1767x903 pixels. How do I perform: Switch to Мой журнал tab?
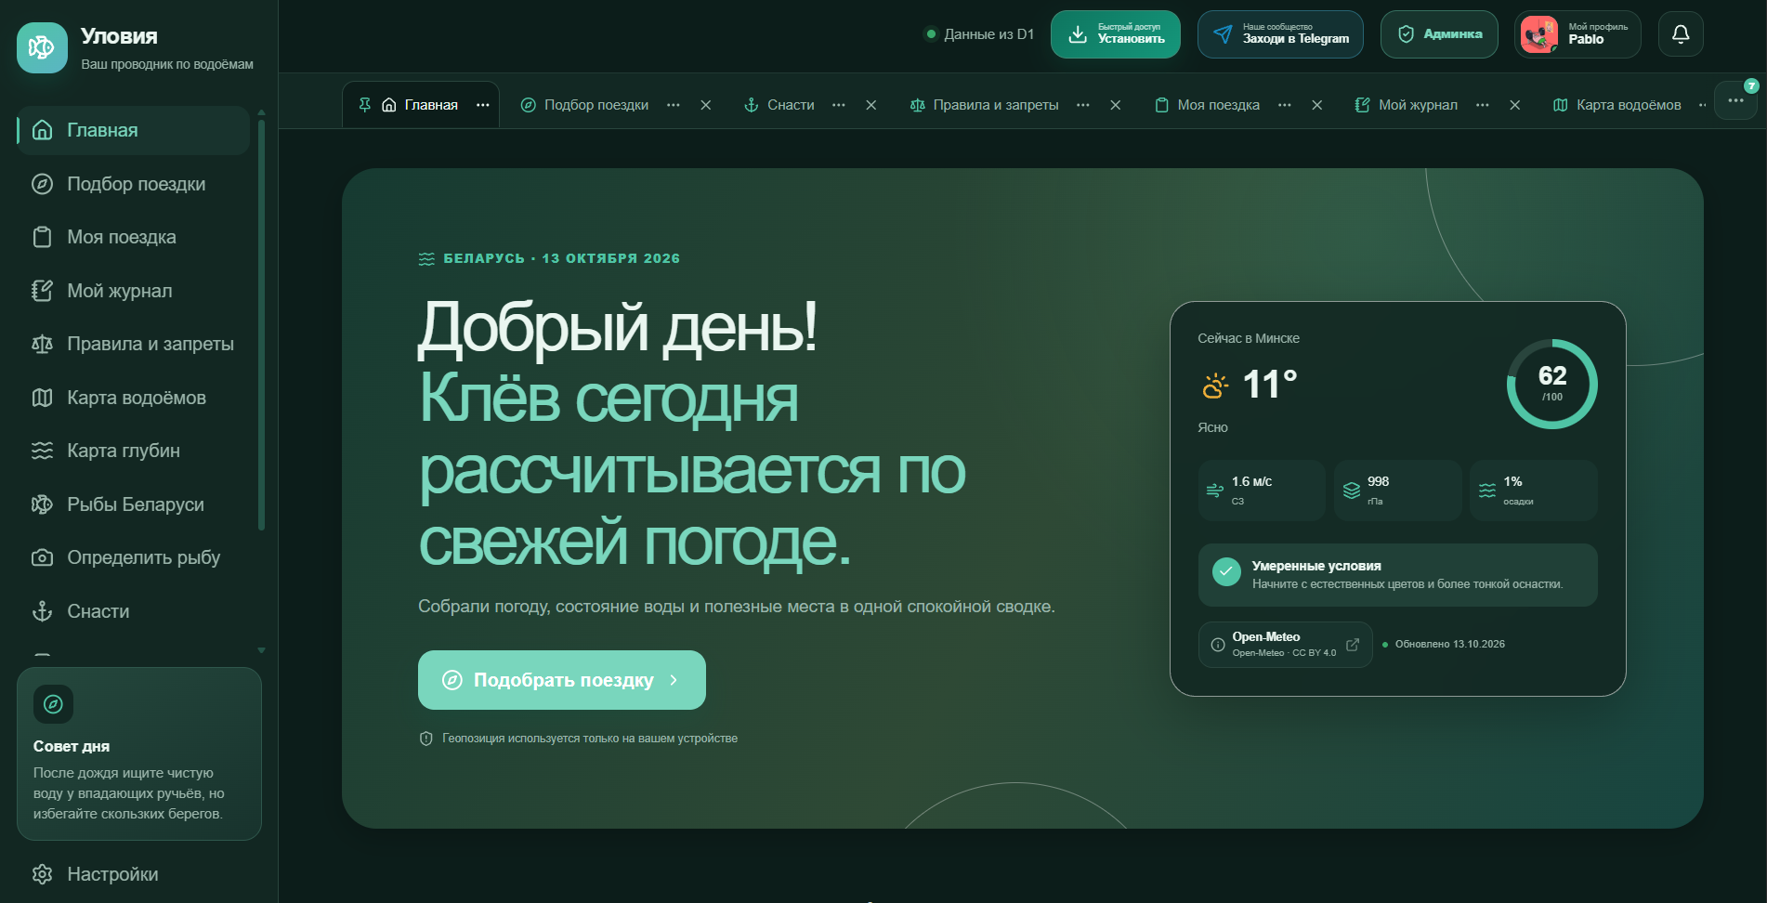coord(1407,105)
